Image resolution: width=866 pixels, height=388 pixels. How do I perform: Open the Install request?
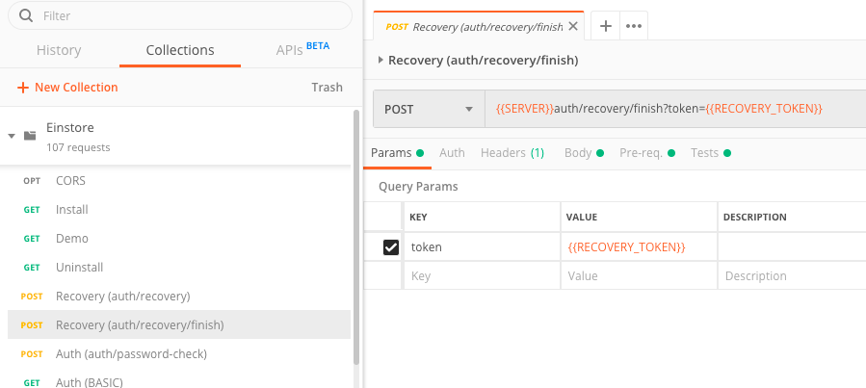click(179, 210)
